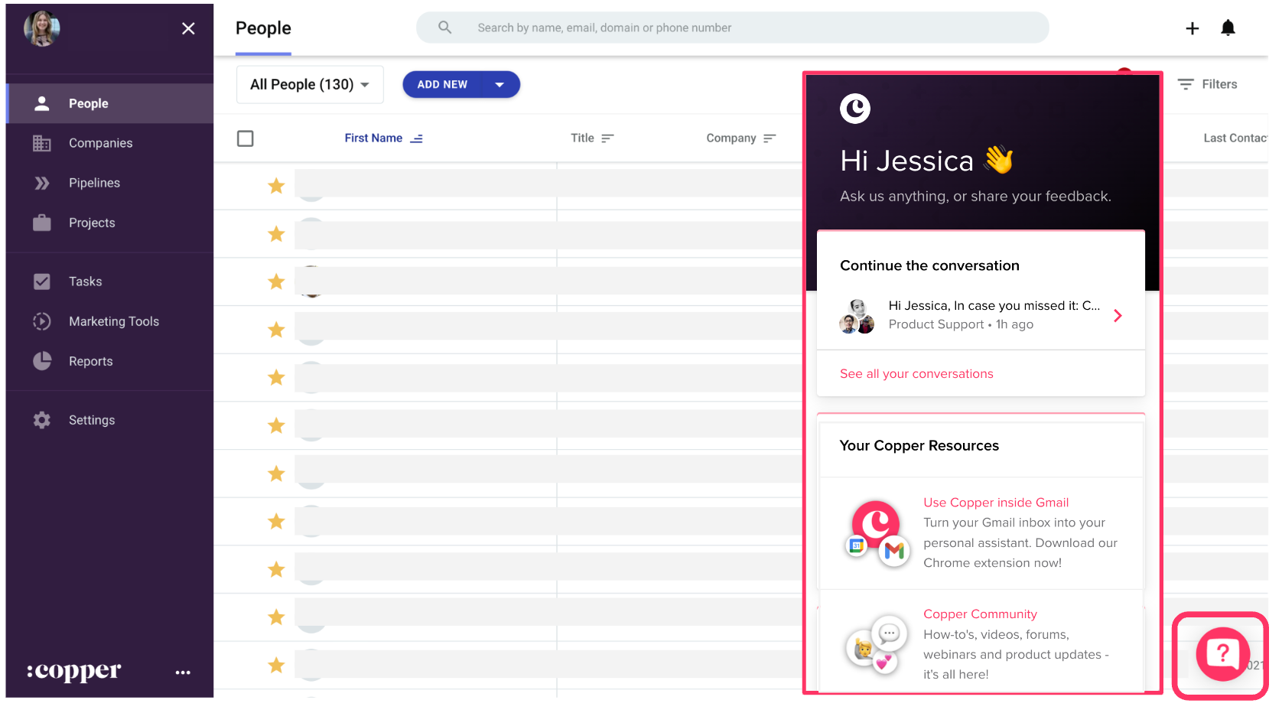1282x713 pixels.
Task: Open Use Copper inside Gmail link
Action: 996,503
